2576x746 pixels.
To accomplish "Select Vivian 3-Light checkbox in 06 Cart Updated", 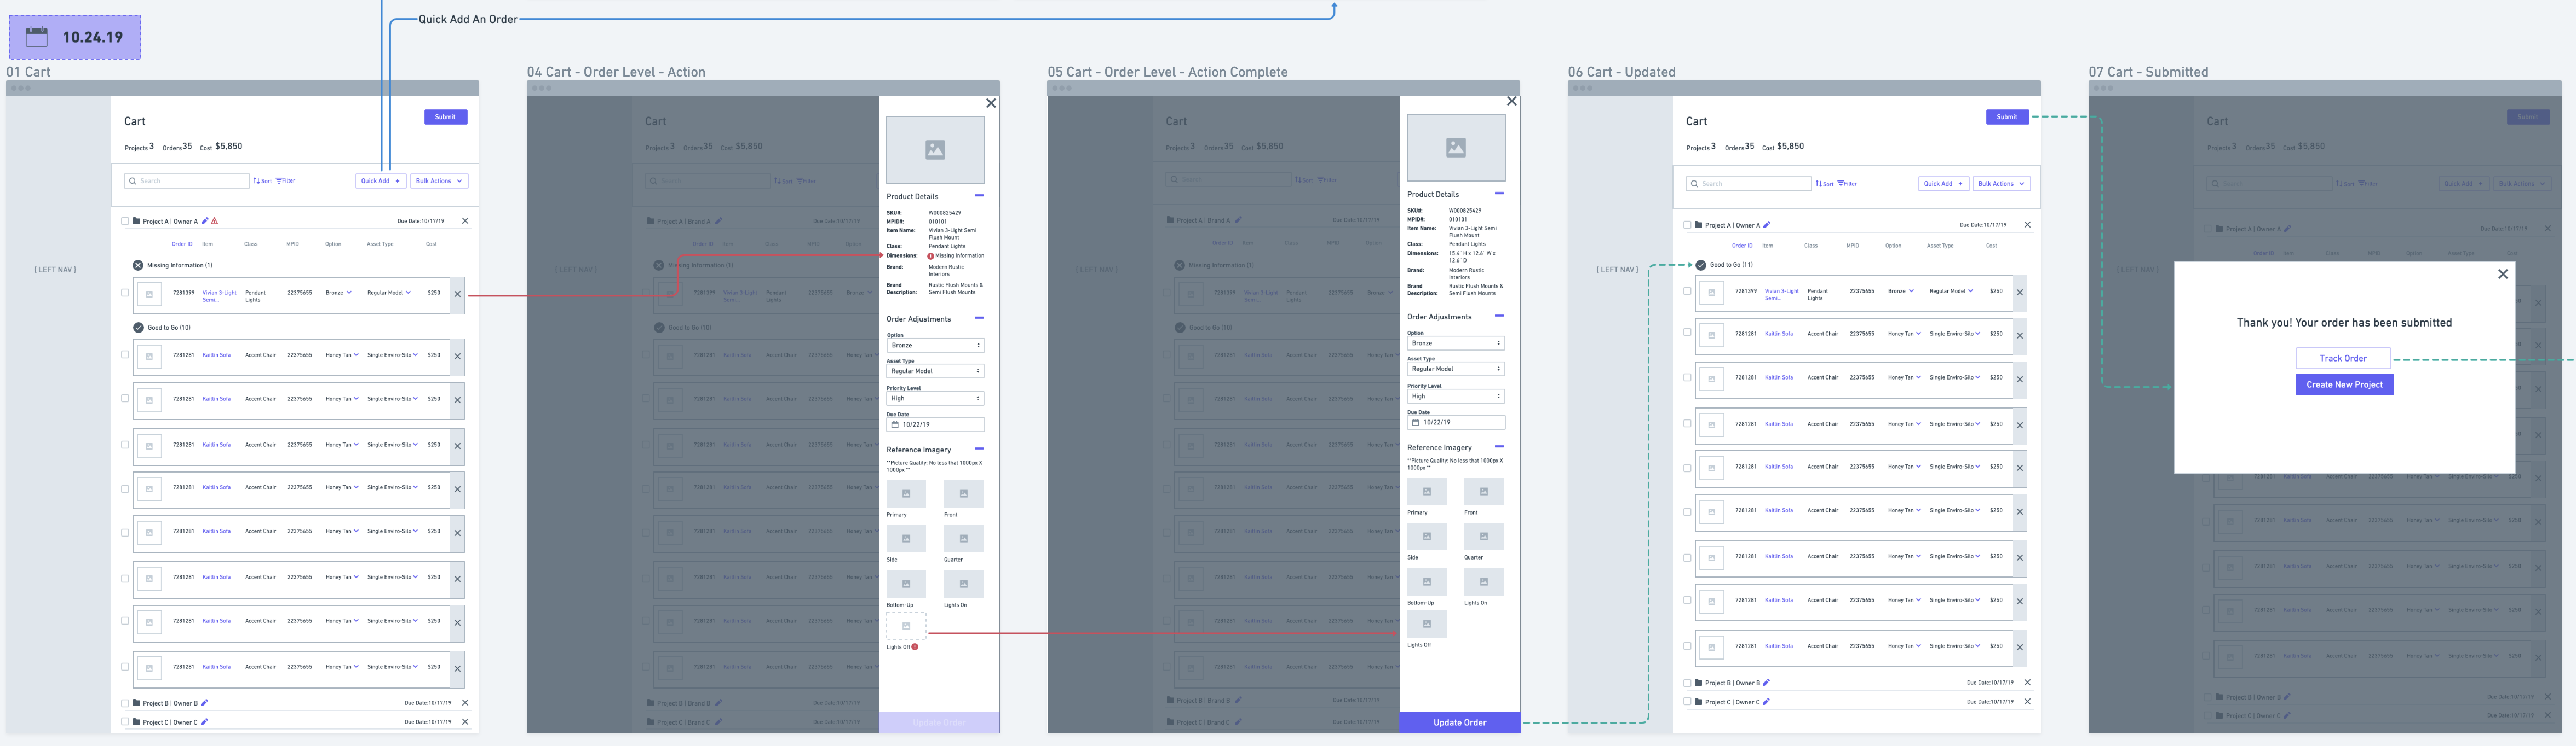I will (x=1687, y=292).
